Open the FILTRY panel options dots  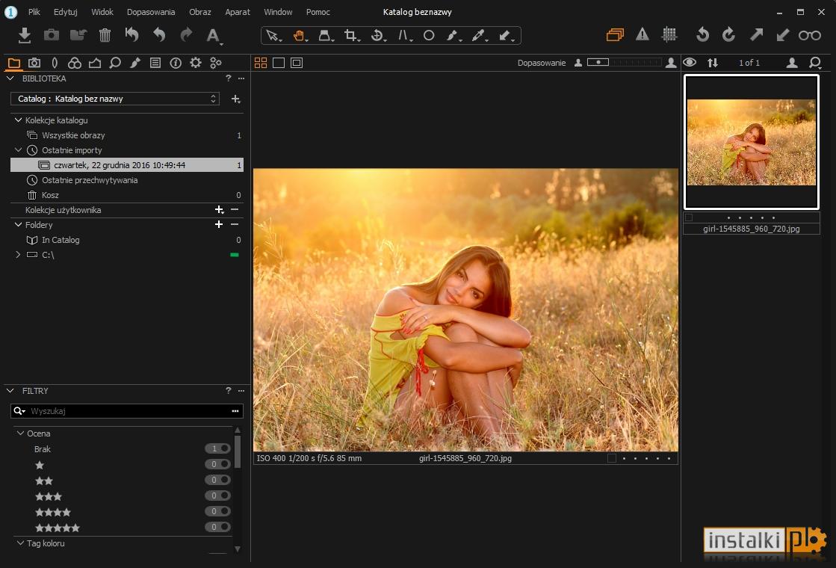pos(241,391)
